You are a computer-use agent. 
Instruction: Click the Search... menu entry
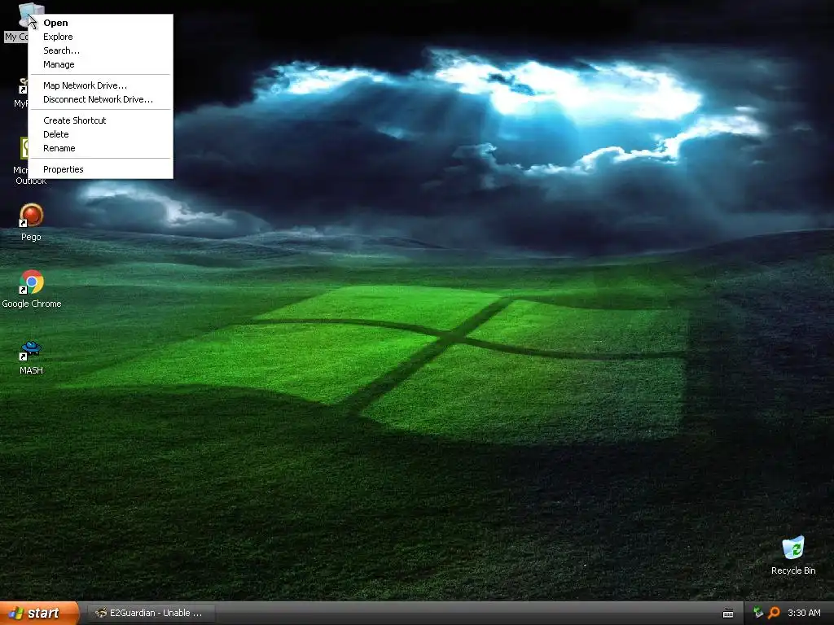click(x=100, y=50)
